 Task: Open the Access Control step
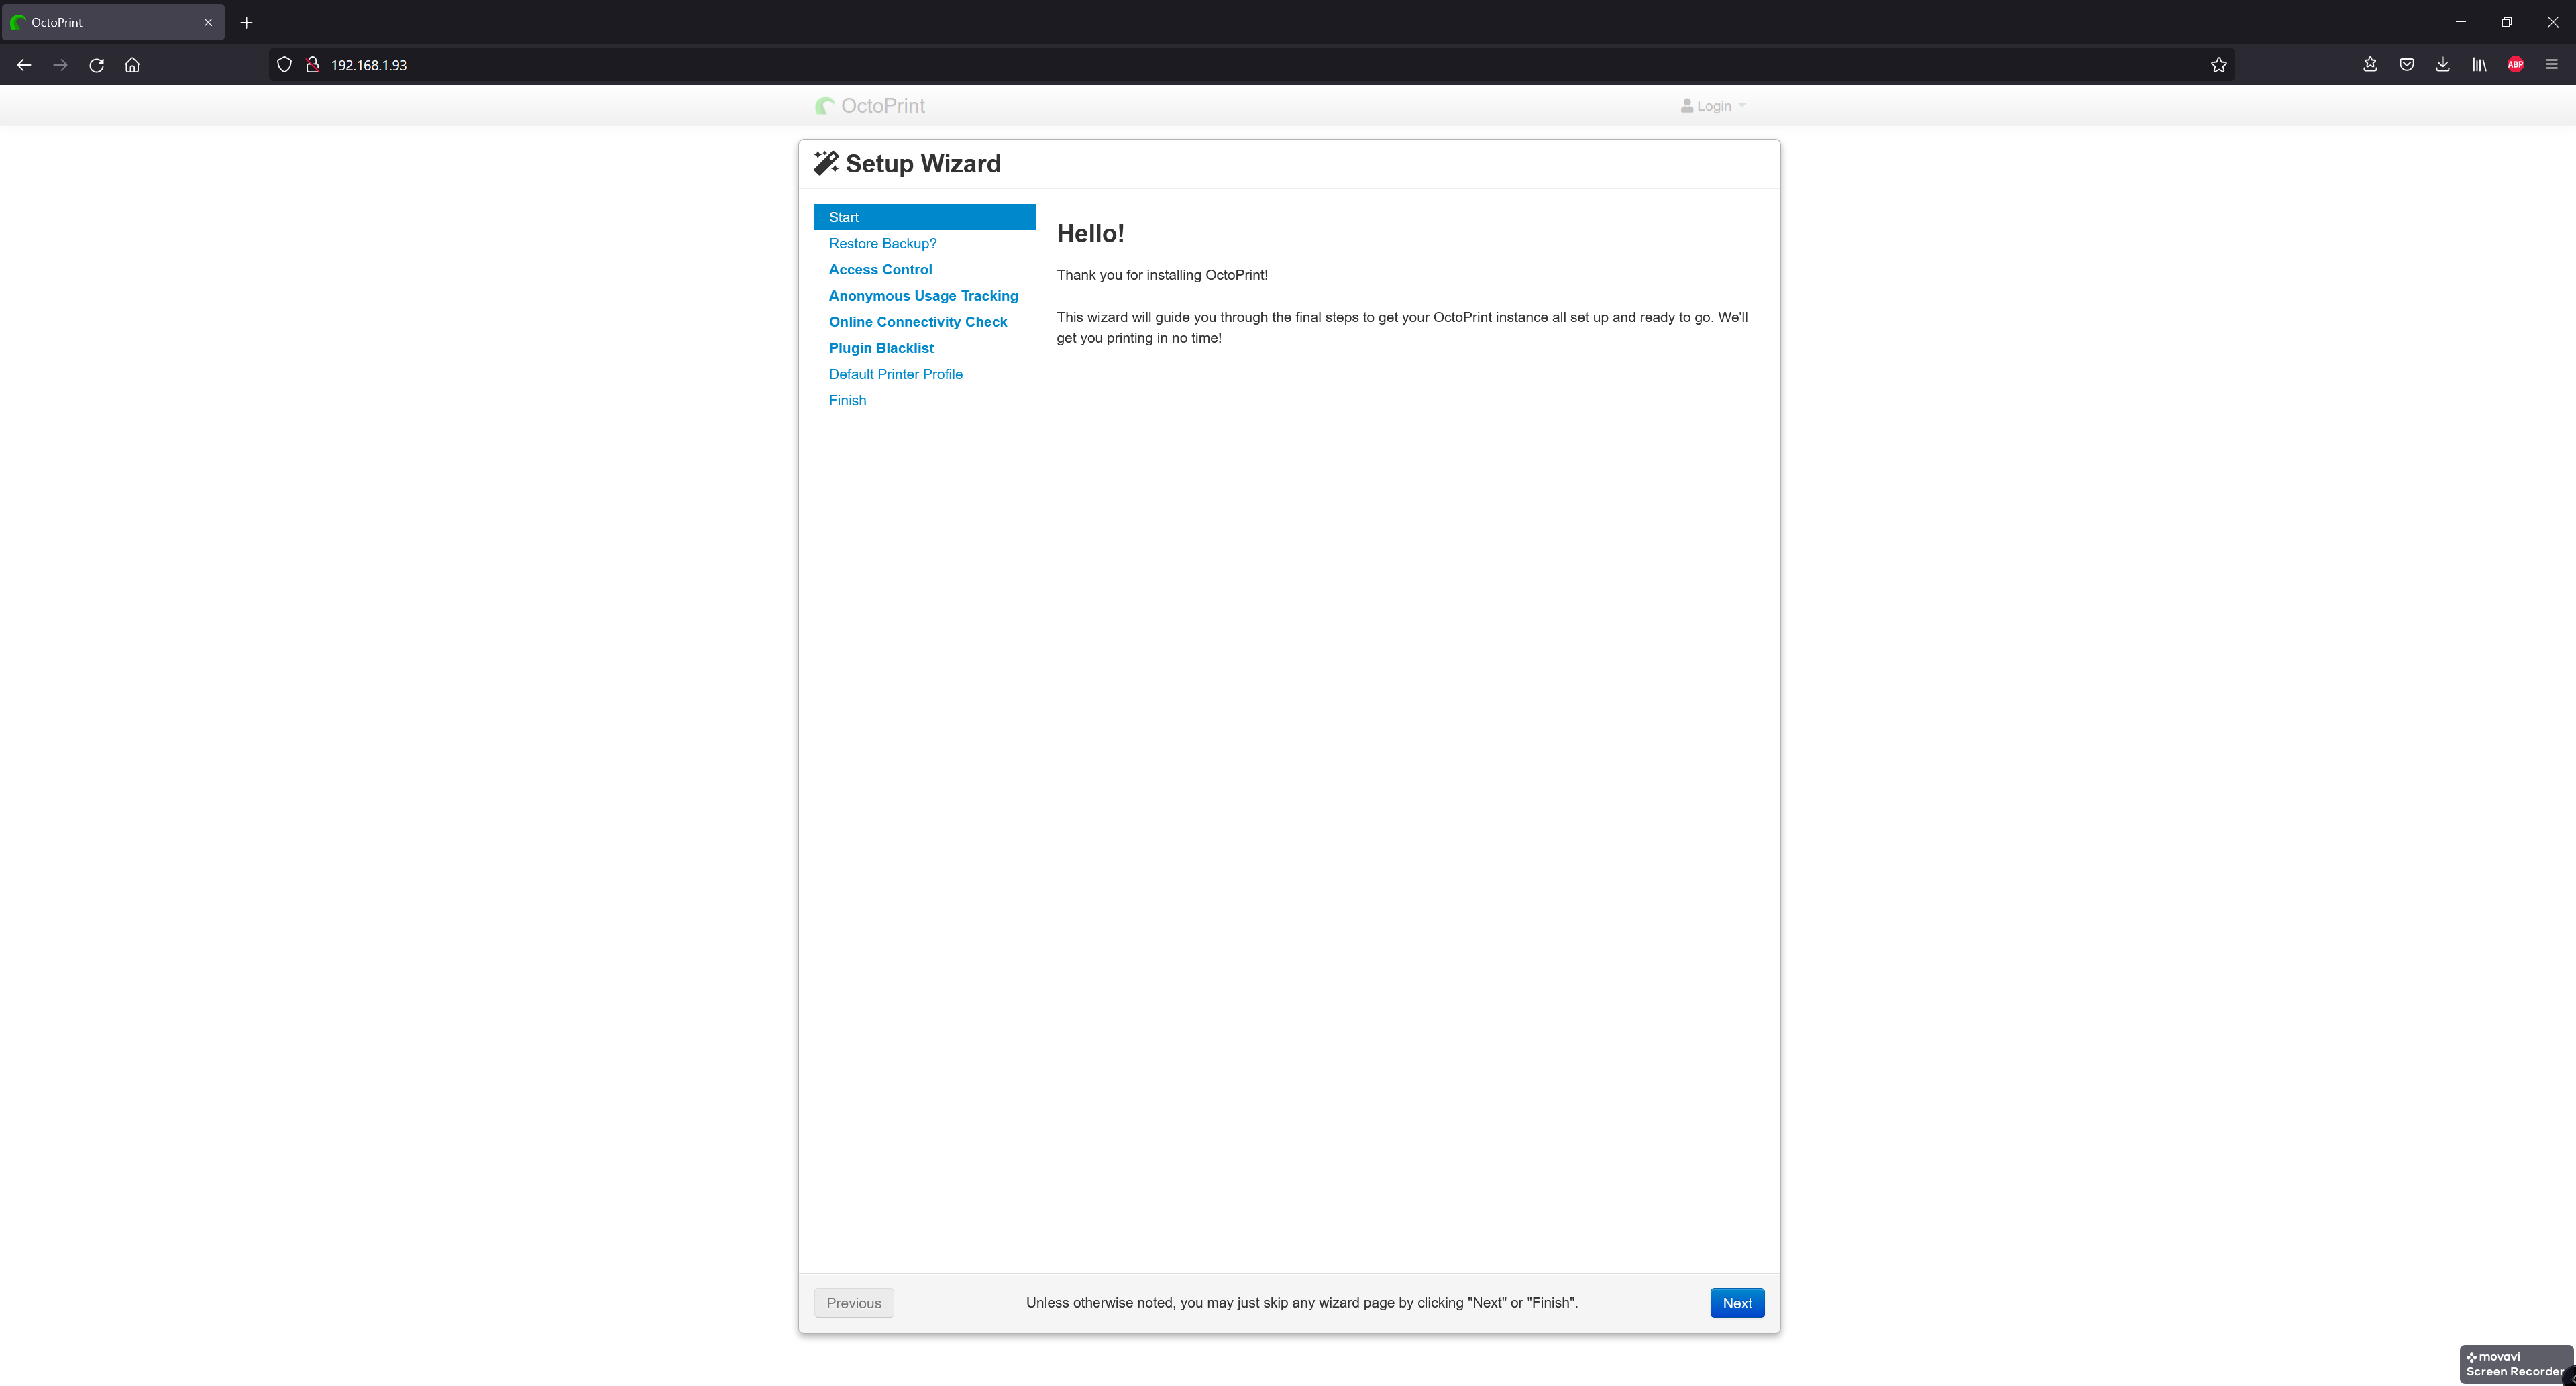tap(880, 269)
